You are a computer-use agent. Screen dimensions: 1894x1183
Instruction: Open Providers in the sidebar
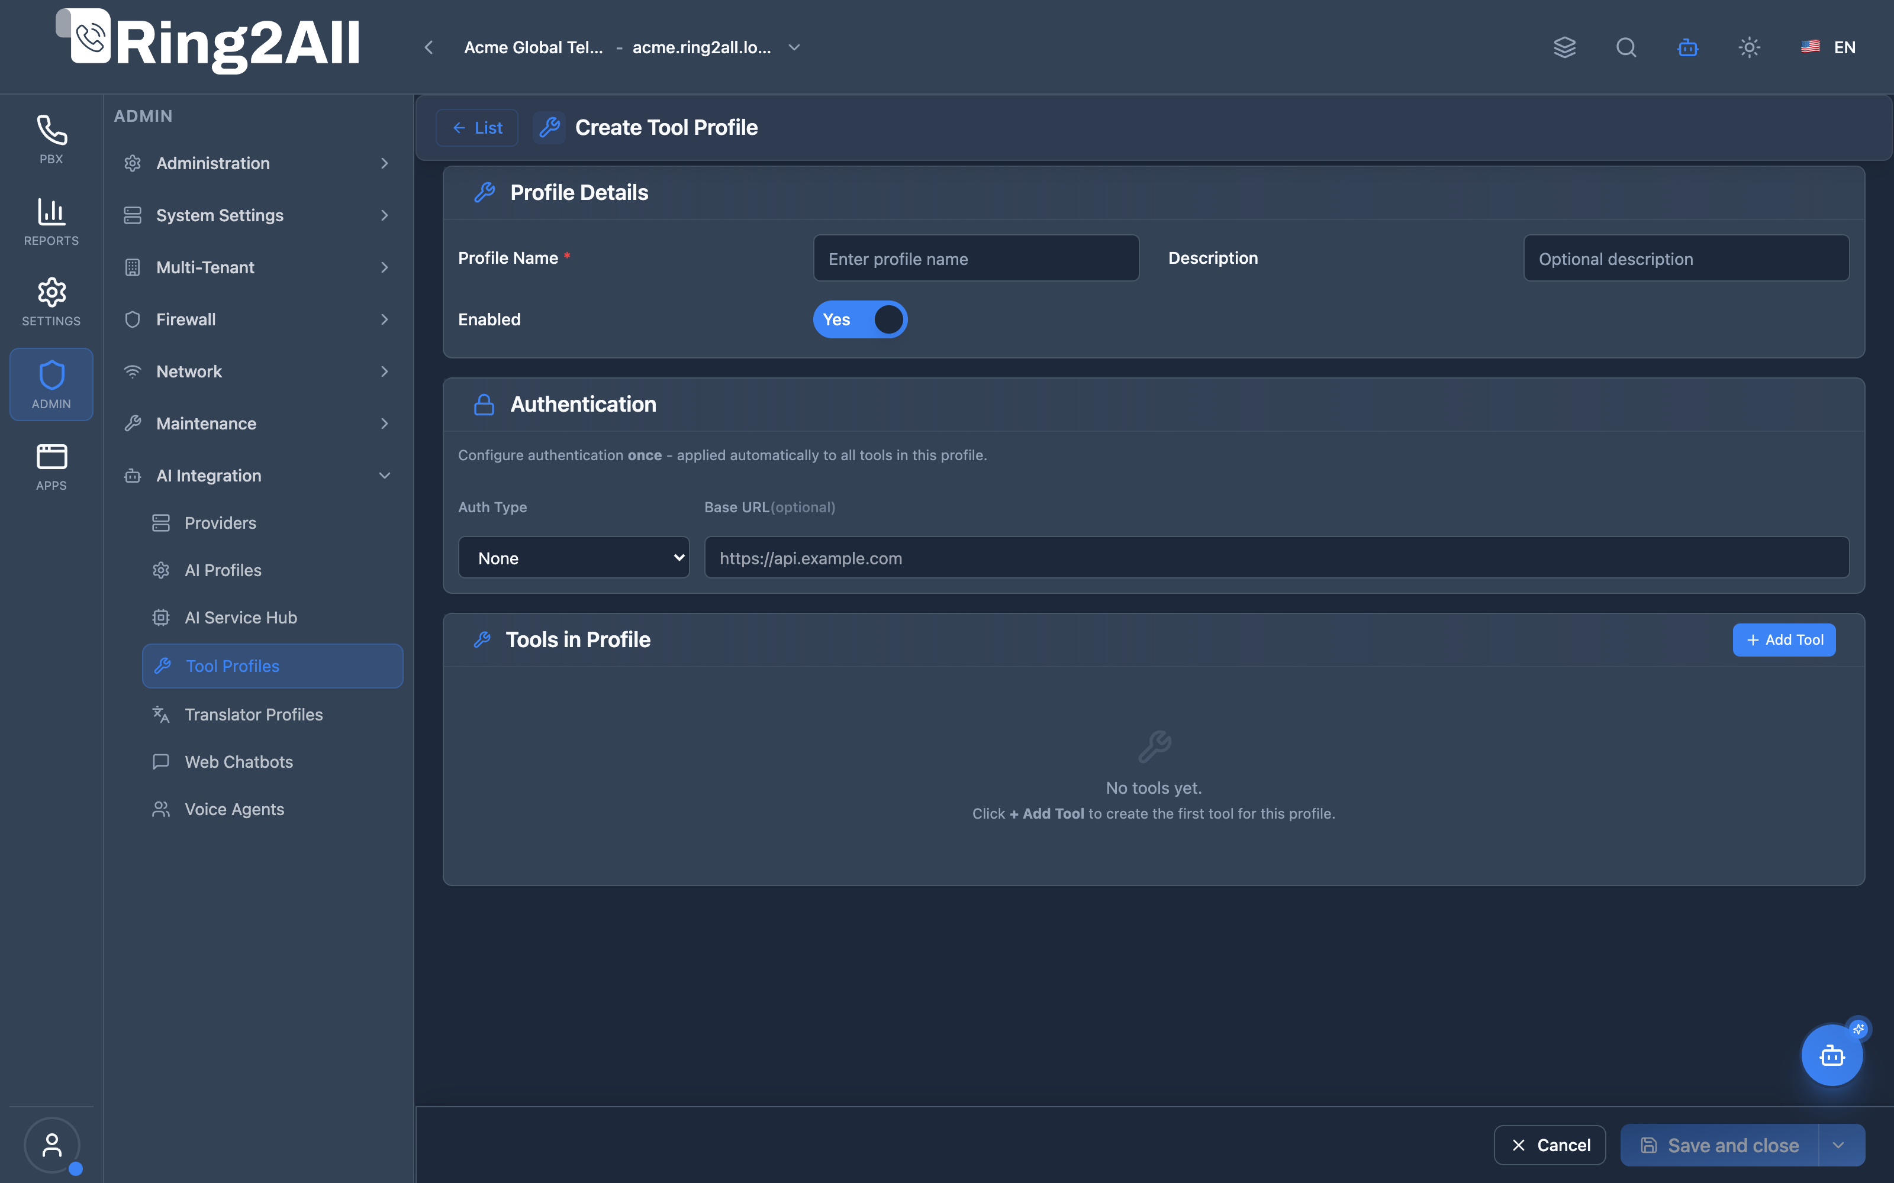tap(272, 523)
